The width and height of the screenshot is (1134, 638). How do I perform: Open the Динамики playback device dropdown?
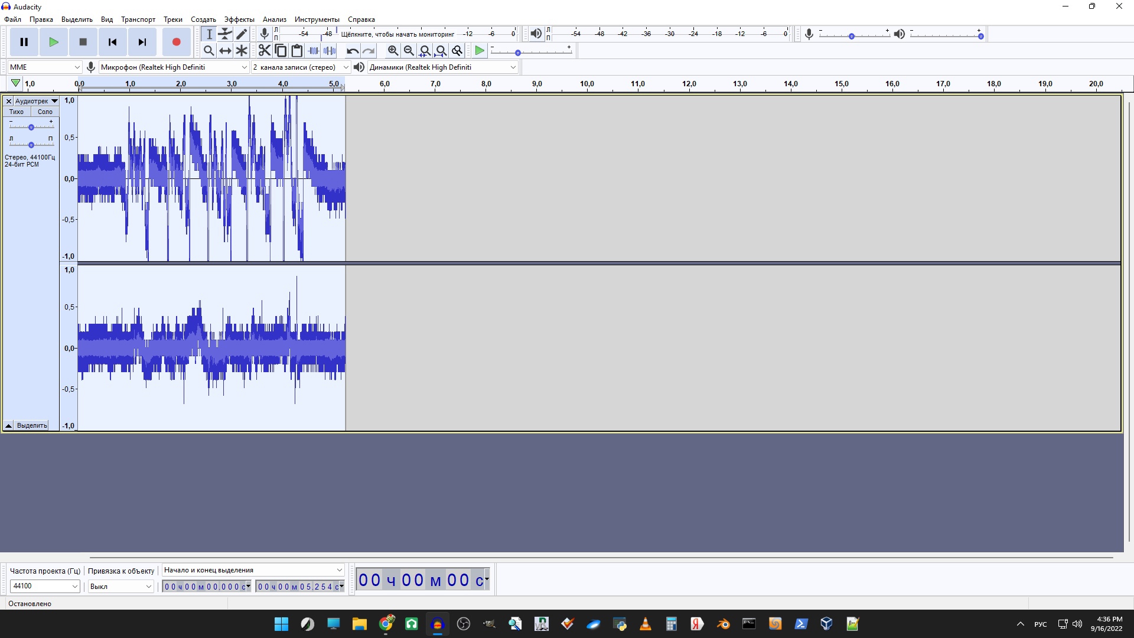(x=442, y=67)
